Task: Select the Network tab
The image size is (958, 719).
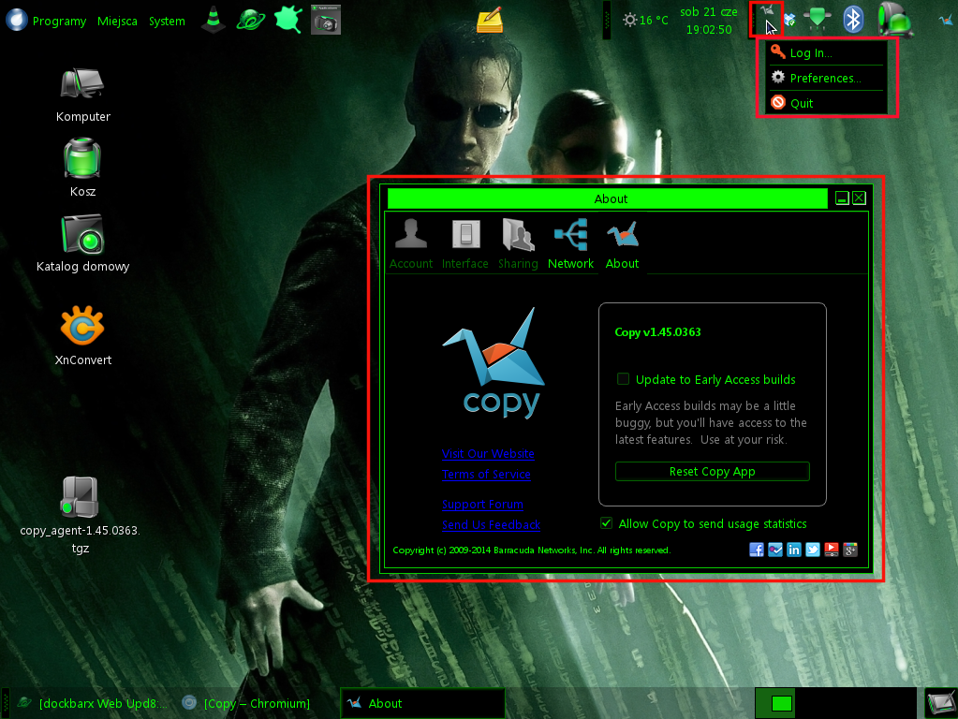Action: pyautogui.click(x=570, y=243)
